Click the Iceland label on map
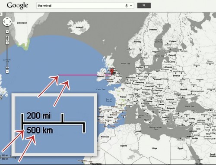This screenshot has height=165, width=216. click(x=79, y=27)
